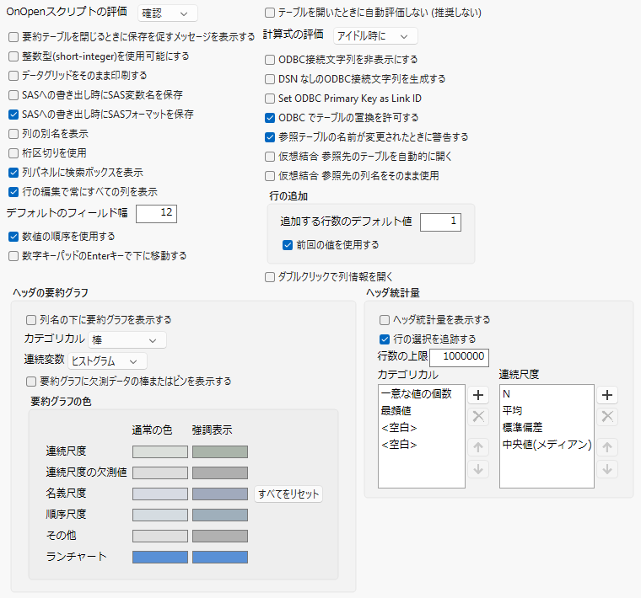Expand 計算式の評価 dropdown showing アイドル時に
This screenshot has width=641, height=598.
pyautogui.click(x=375, y=36)
